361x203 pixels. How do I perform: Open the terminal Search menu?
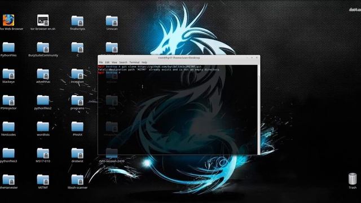(123, 63)
